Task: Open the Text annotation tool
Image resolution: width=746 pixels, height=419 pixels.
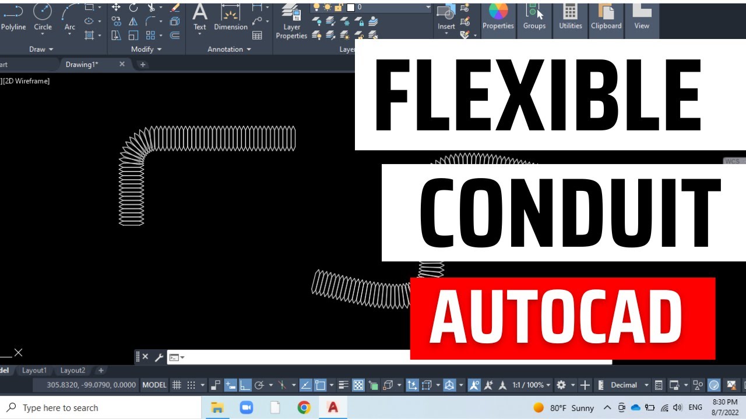Action: click(200, 16)
